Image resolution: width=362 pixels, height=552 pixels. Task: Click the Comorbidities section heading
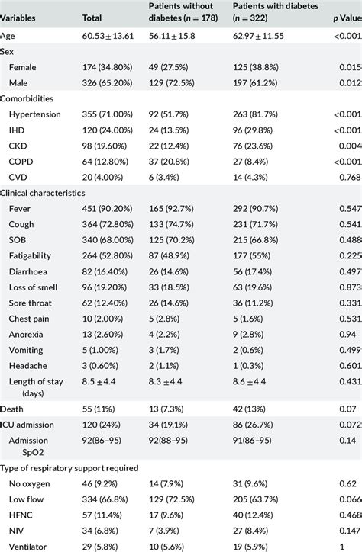27,98
